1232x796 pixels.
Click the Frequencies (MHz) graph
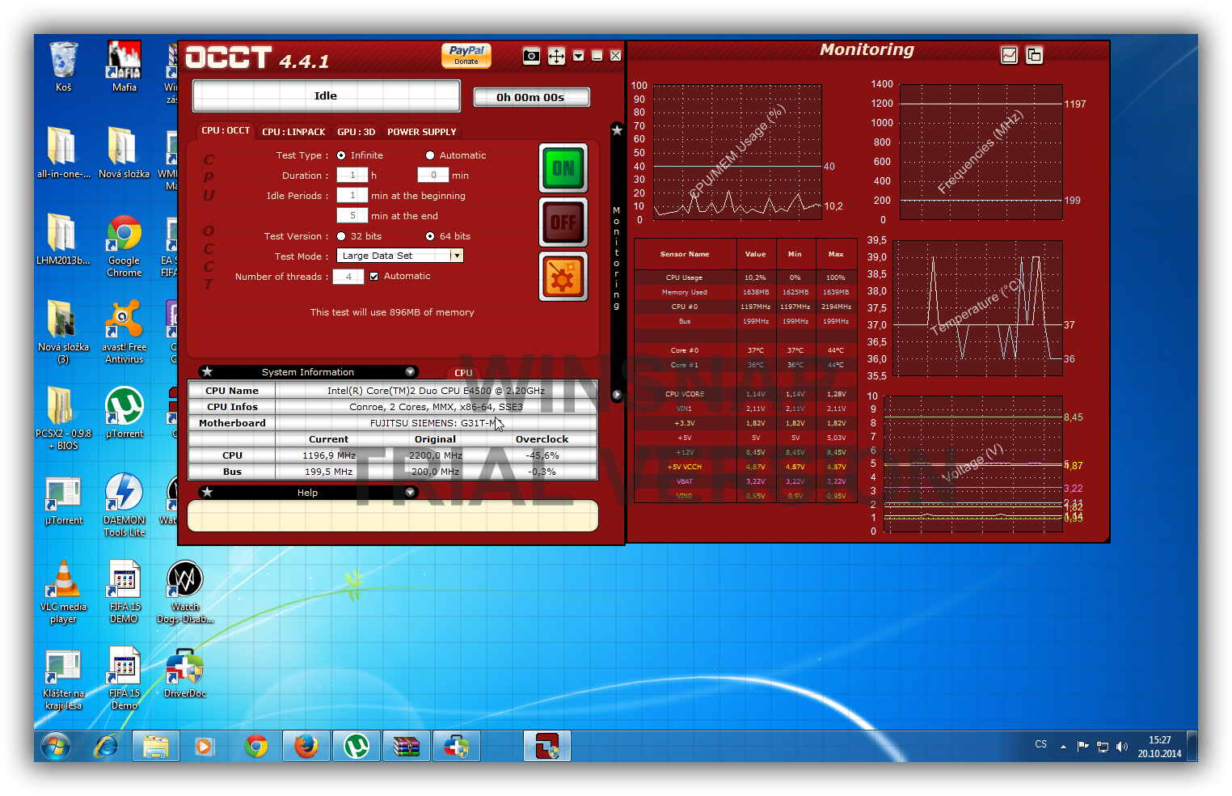[981, 151]
